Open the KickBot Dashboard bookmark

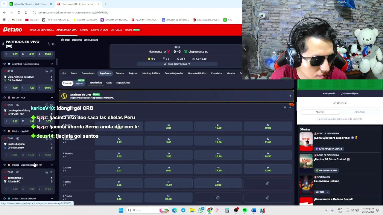pyautogui.click(x=85, y=20)
